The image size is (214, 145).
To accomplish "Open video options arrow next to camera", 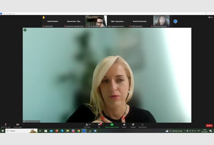I will [x=23, y=125].
